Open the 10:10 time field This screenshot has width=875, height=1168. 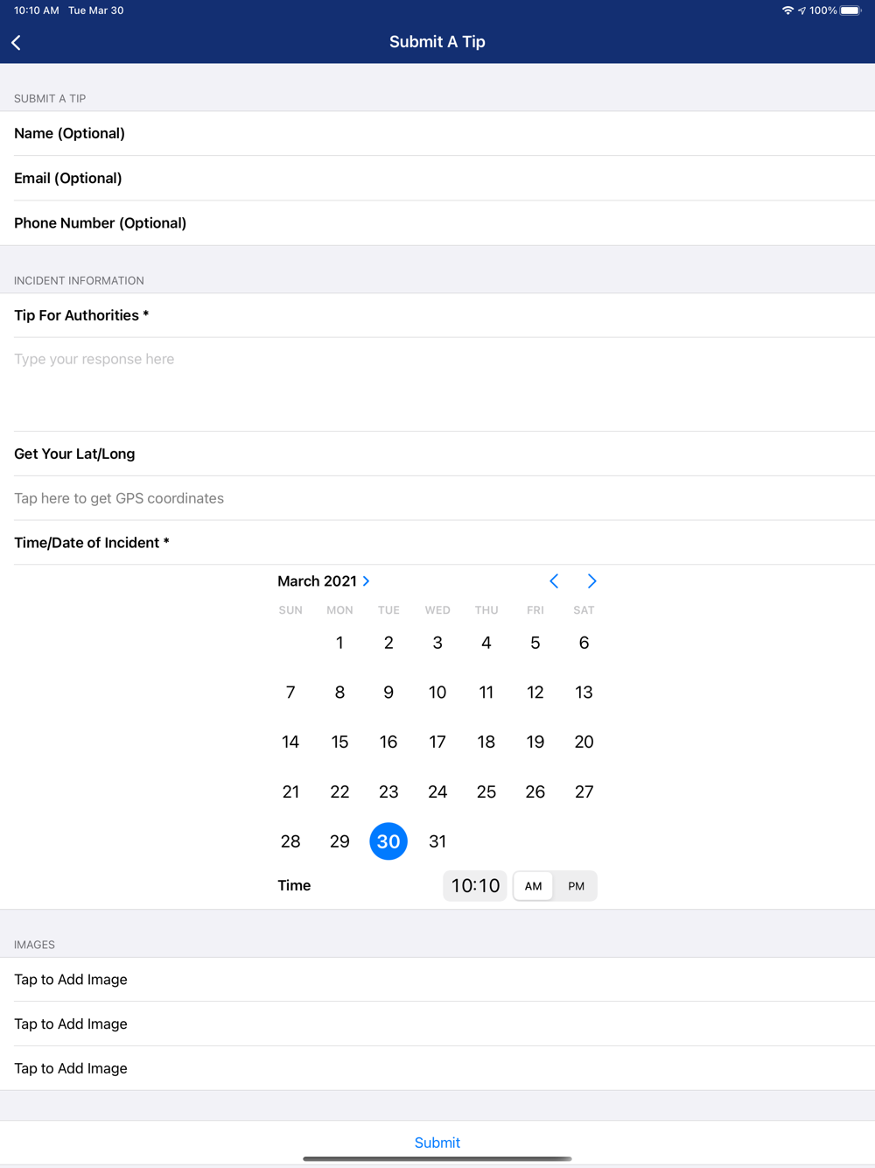tap(475, 886)
